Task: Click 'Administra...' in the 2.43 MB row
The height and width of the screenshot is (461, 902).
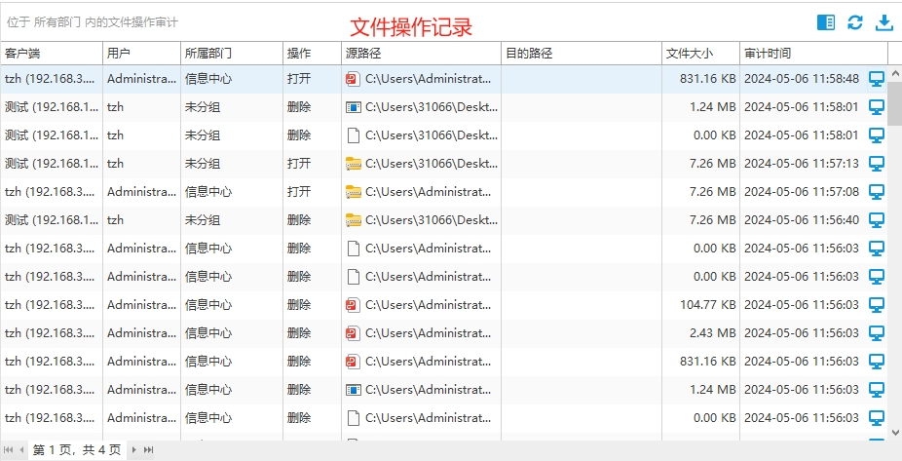Action: 141,333
